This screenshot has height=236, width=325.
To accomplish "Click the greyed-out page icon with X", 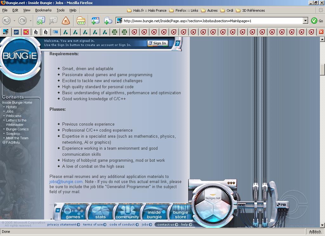I will pyautogui.click(x=53, y=21).
